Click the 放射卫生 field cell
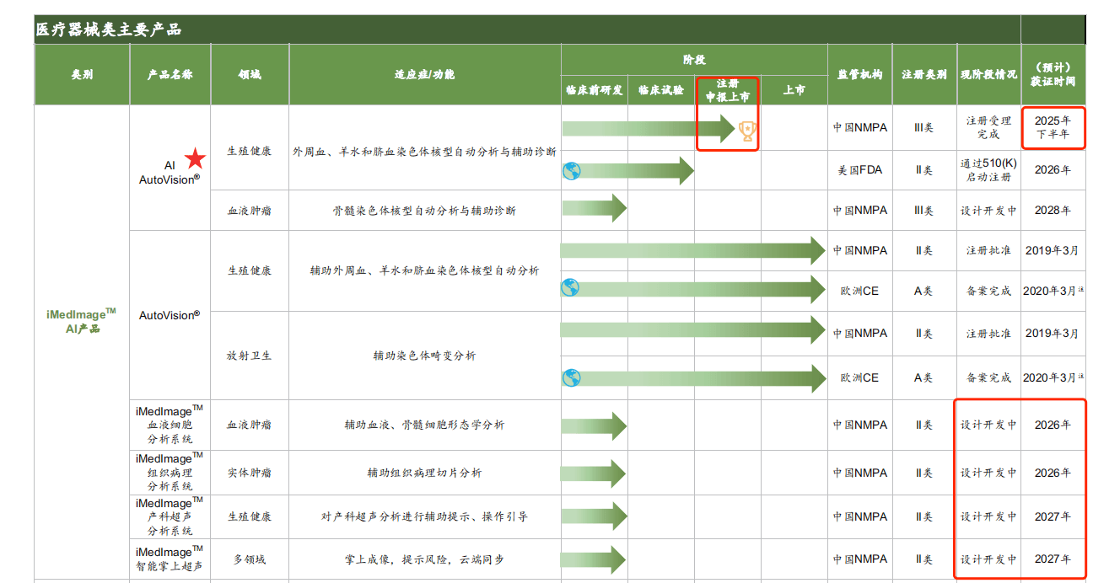Screen dimensions: 1120x583 tap(250, 356)
